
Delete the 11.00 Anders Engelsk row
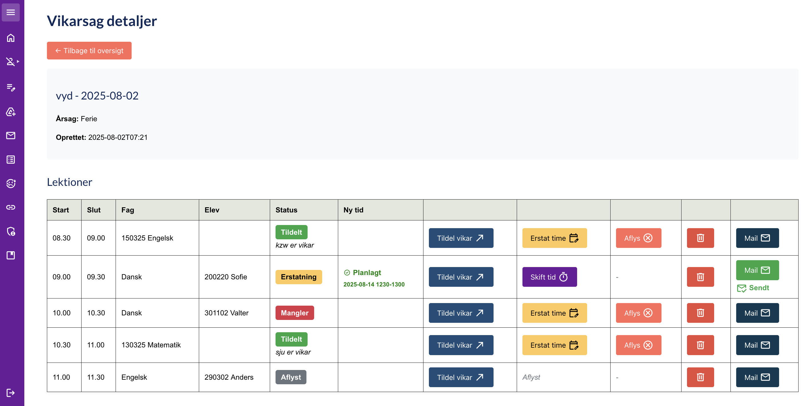click(700, 377)
